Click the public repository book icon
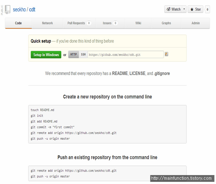Image resolution: width=216 pixels, height=184 pixels. tap(7, 9)
